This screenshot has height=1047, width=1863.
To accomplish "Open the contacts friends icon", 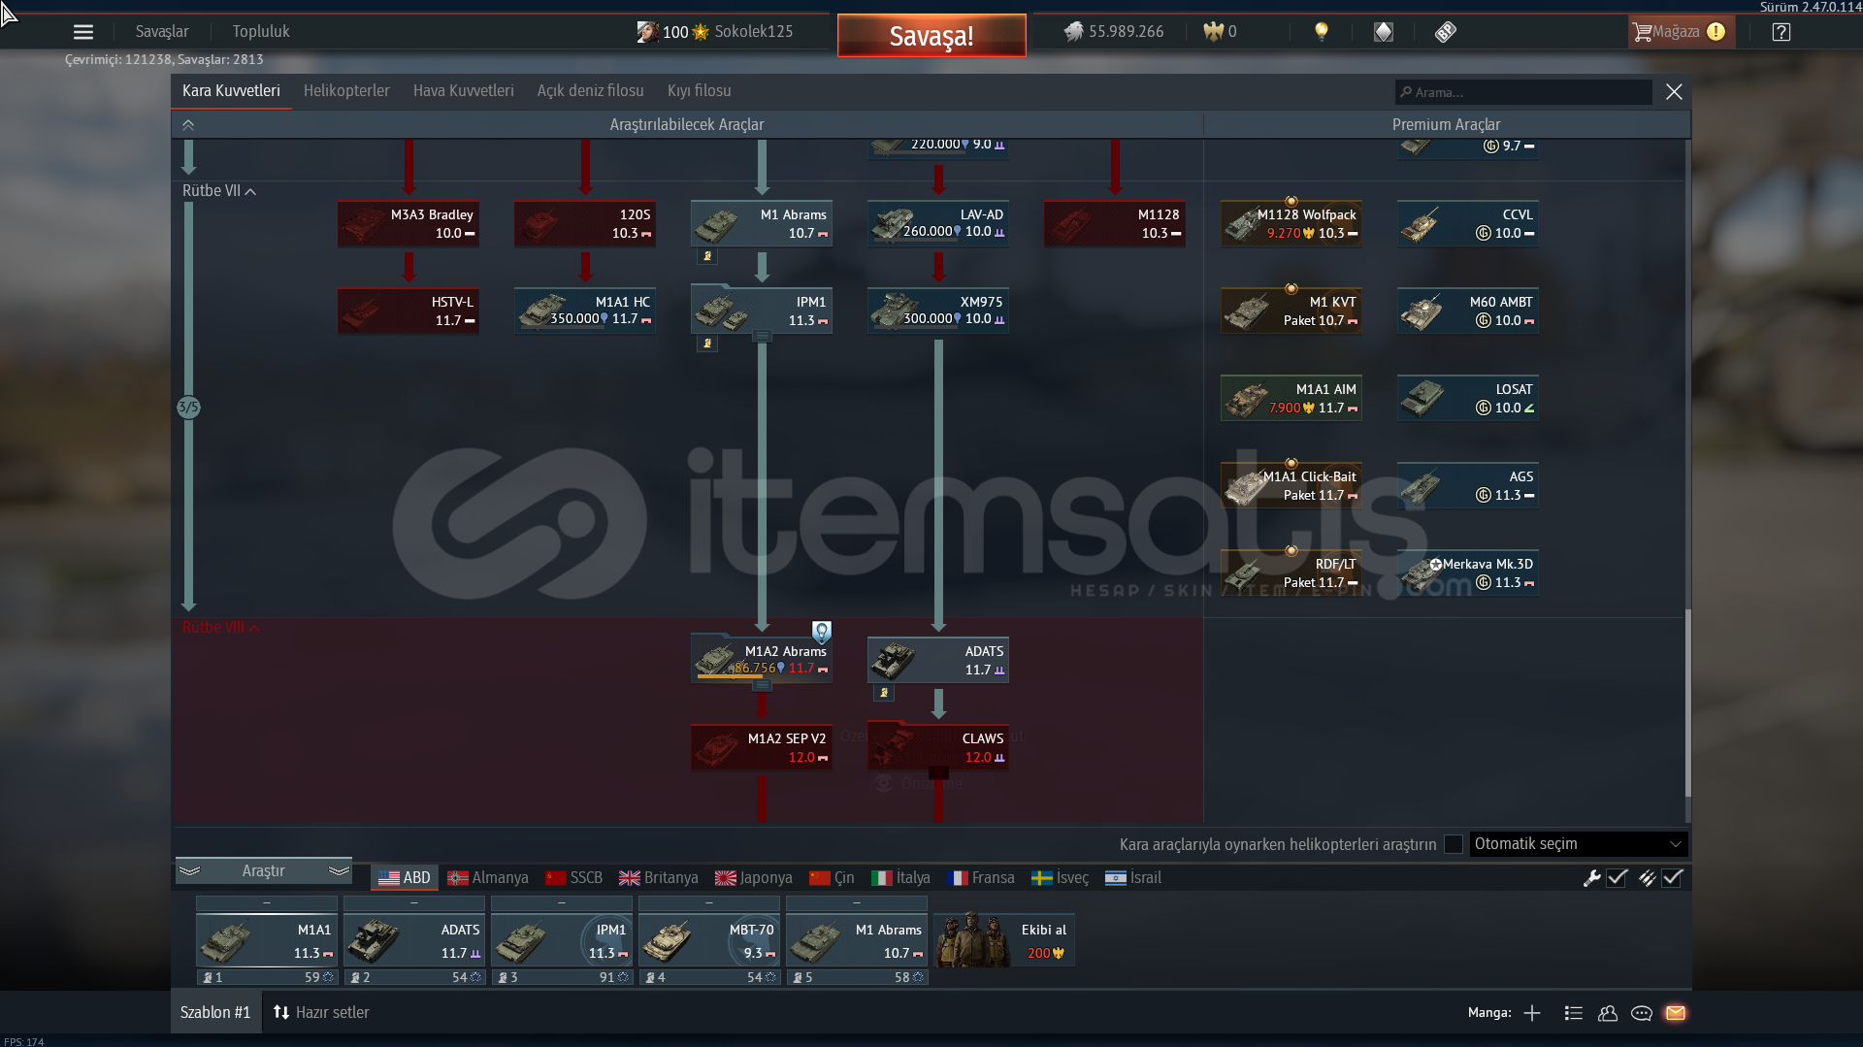I will coord(1608,1013).
